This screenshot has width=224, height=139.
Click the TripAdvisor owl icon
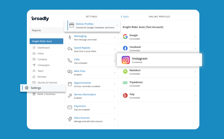tap(125, 83)
